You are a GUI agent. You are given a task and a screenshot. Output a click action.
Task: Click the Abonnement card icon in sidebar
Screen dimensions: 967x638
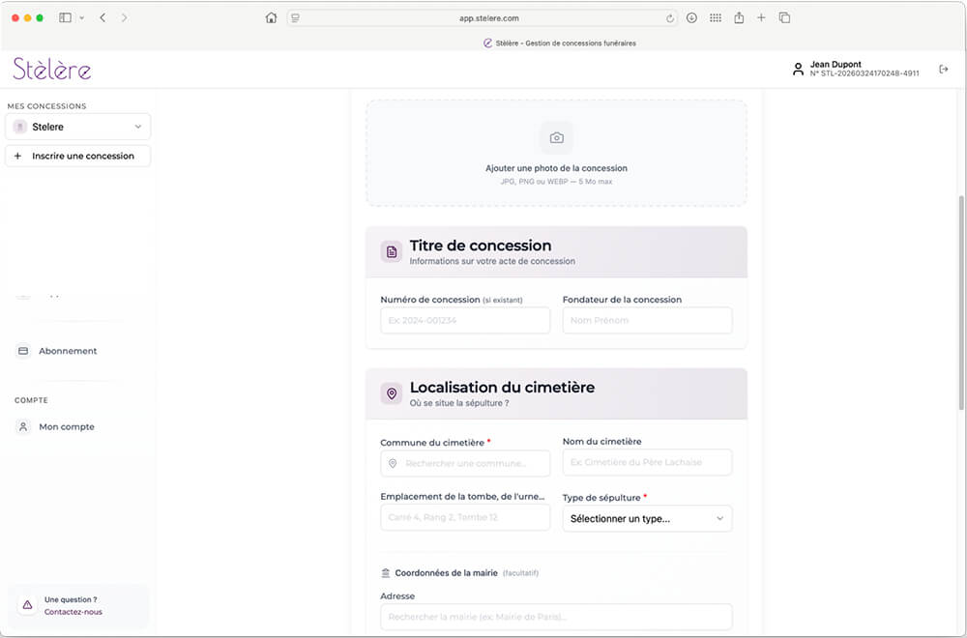pyautogui.click(x=23, y=351)
